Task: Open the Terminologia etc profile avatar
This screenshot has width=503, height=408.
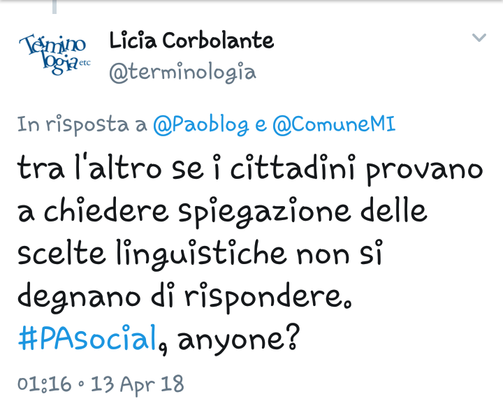Action: pyautogui.click(x=54, y=54)
